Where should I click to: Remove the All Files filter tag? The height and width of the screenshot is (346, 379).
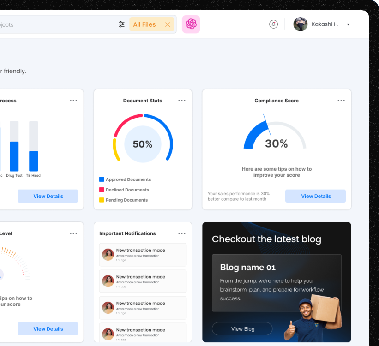168,24
